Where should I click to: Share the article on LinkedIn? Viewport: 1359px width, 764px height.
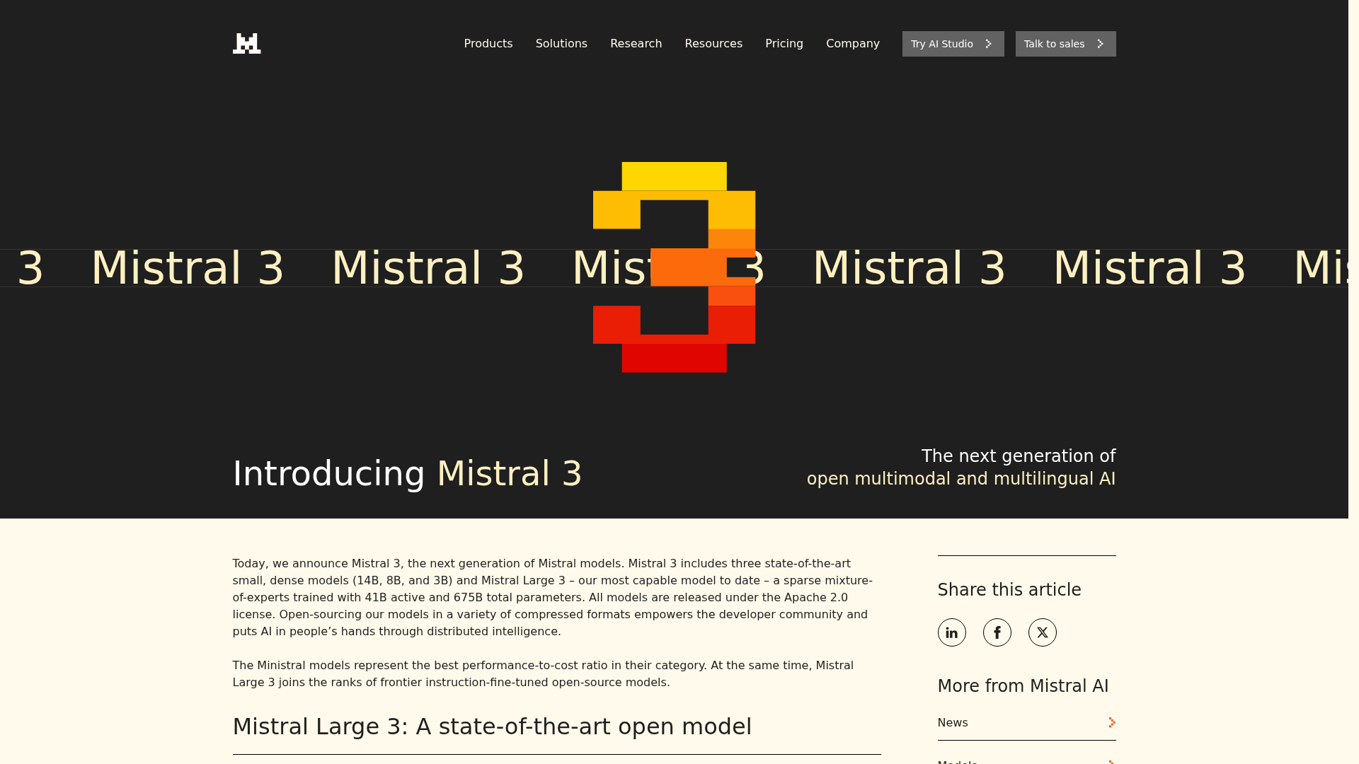tap(951, 632)
